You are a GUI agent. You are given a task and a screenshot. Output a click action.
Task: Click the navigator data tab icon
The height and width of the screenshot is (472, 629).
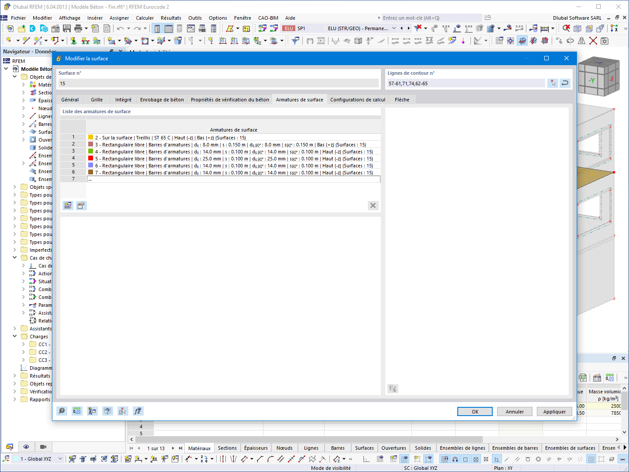click(x=10, y=447)
